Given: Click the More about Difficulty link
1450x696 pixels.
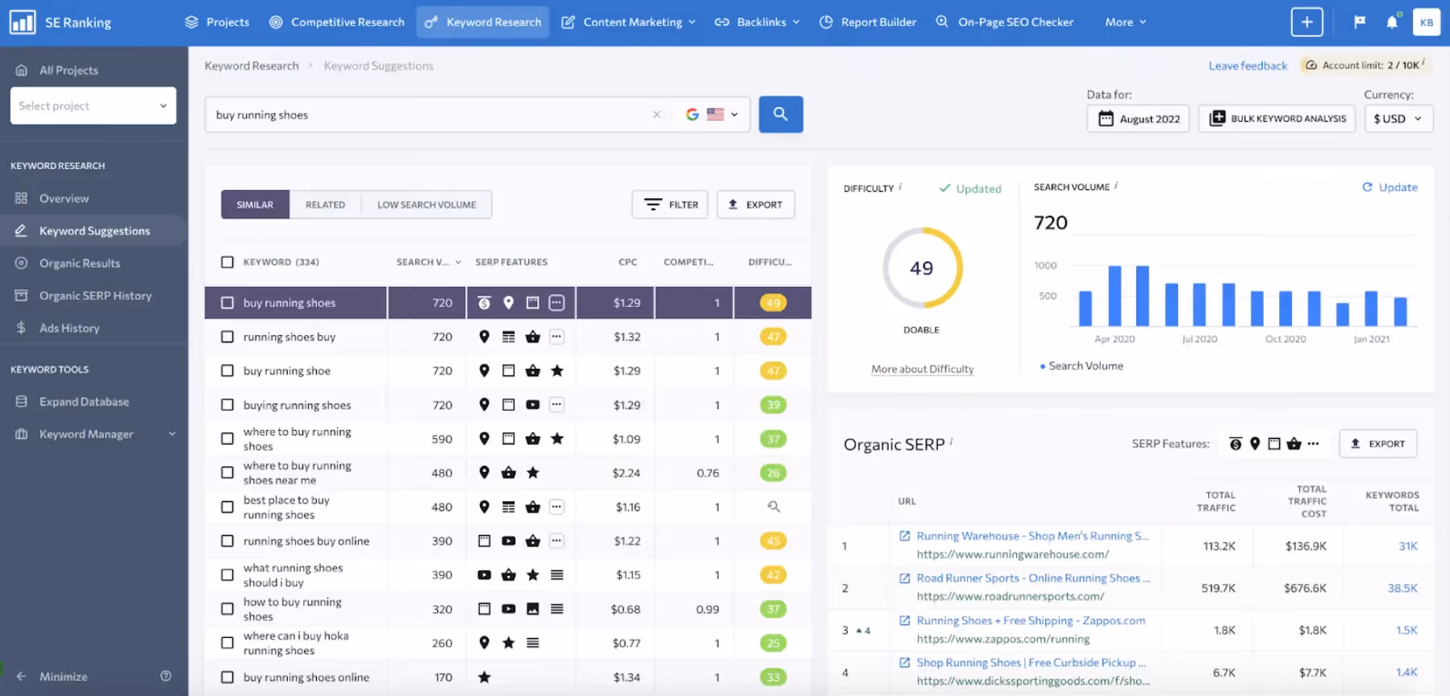Looking at the screenshot, I should point(923,369).
